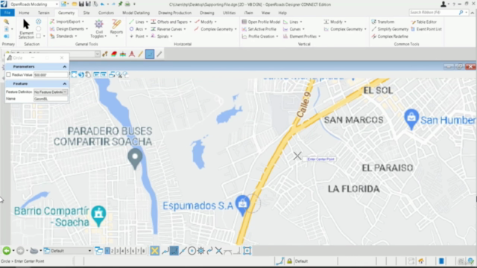Click the green back arrow in view toolbar
Screen dimensions: 477x268
[7, 251]
